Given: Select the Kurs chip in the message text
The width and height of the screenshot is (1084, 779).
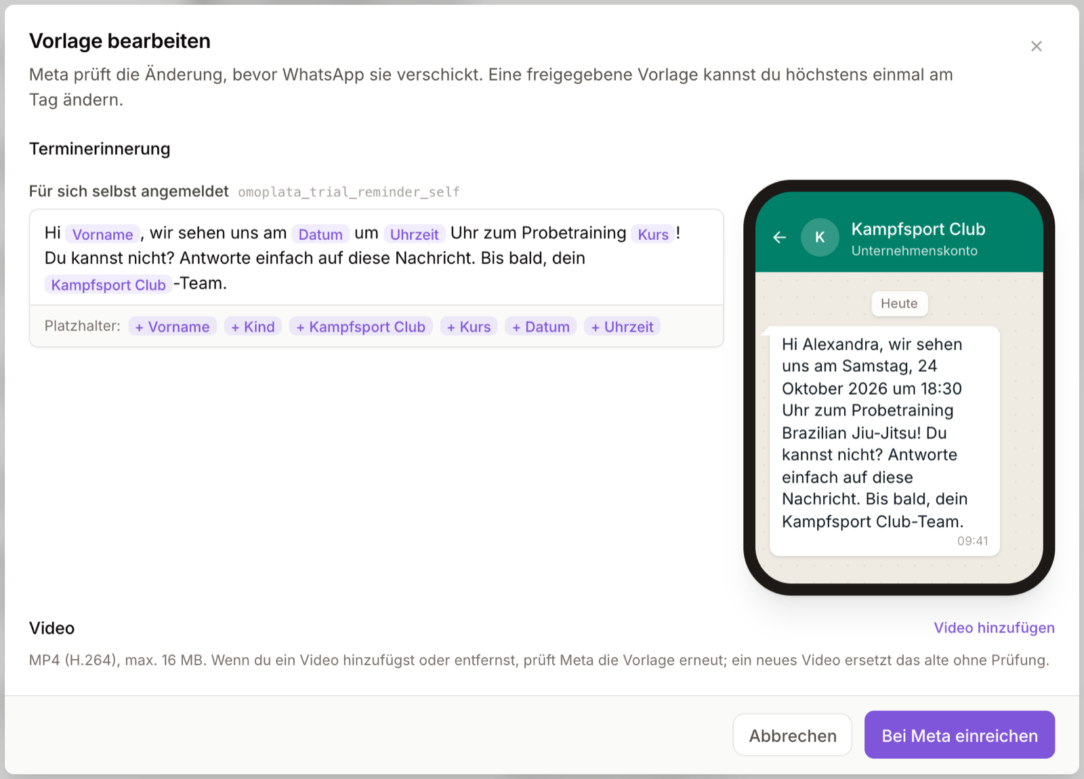Looking at the screenshot, I should pyautogui.click(x=653, y=234).
